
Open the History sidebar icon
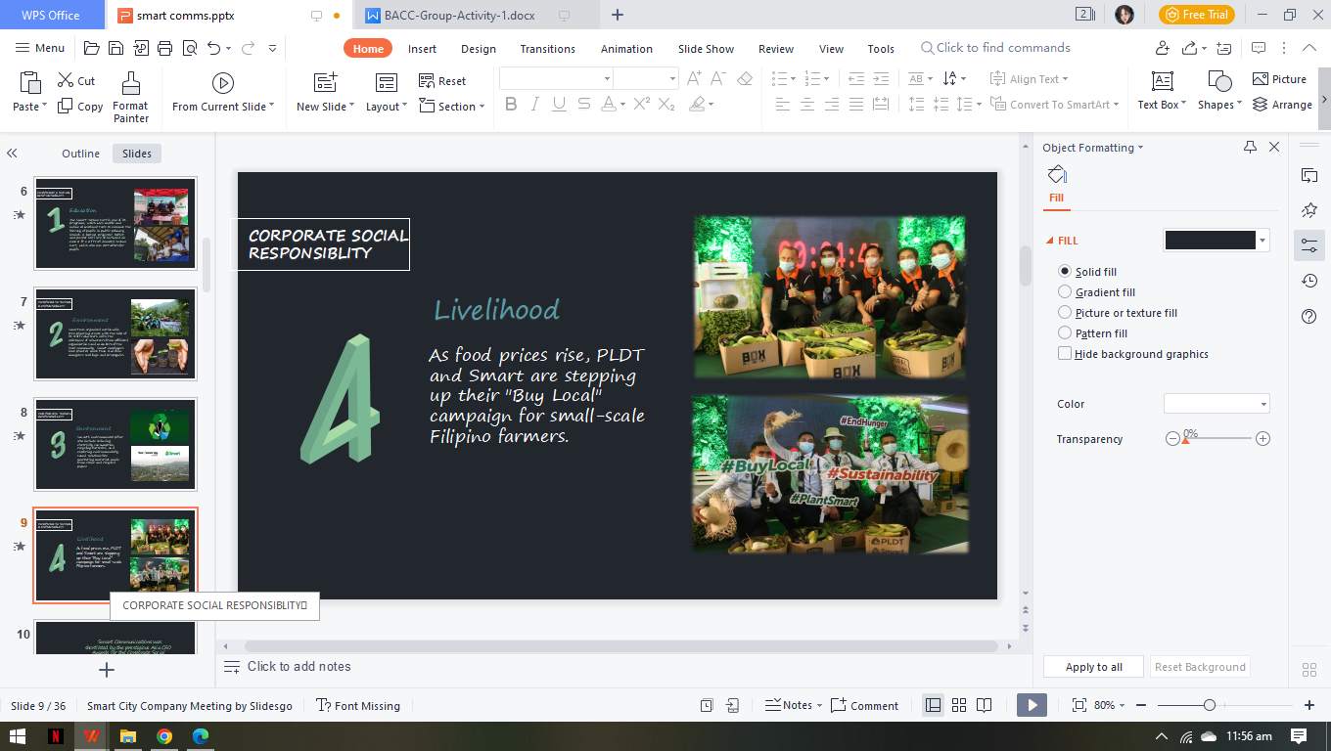pos(1309,281)
